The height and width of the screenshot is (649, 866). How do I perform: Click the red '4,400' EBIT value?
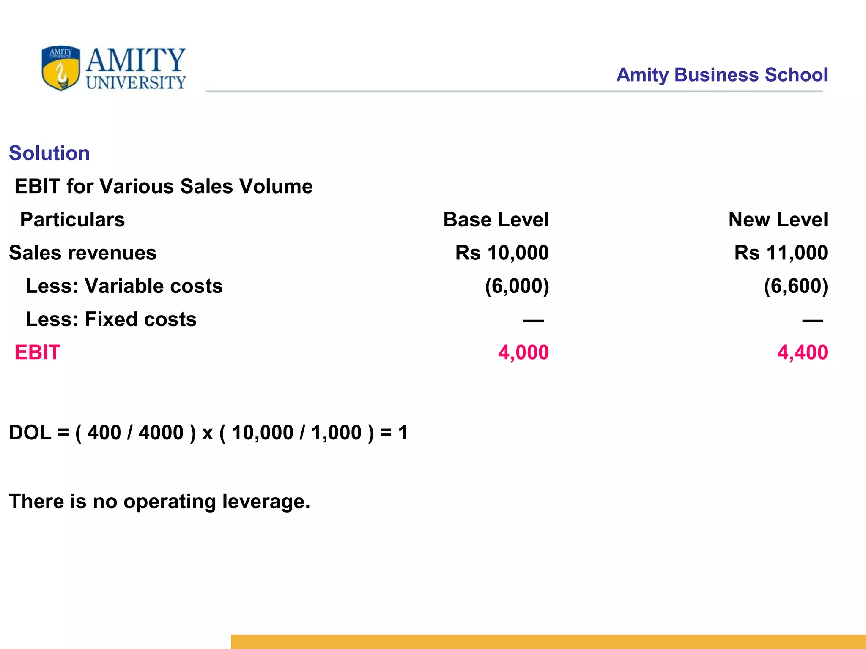(x=803, y=352)
